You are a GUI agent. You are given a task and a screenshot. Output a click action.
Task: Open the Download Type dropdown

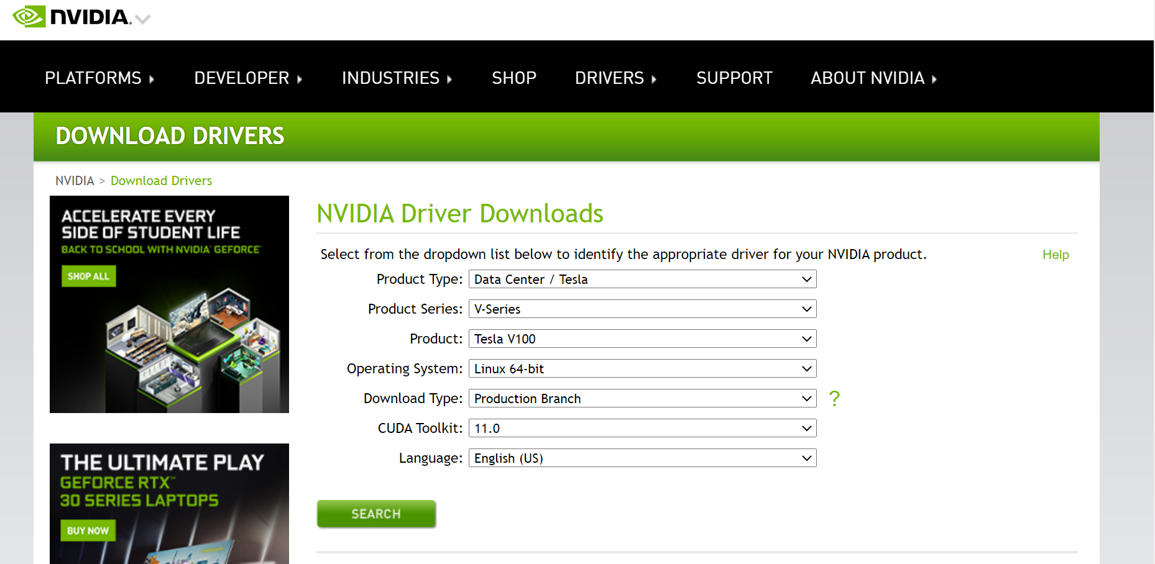pos(642,399)
